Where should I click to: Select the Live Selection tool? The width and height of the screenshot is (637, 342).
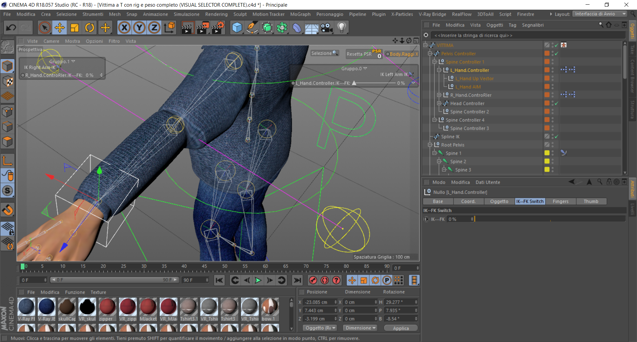click(44, 28)
